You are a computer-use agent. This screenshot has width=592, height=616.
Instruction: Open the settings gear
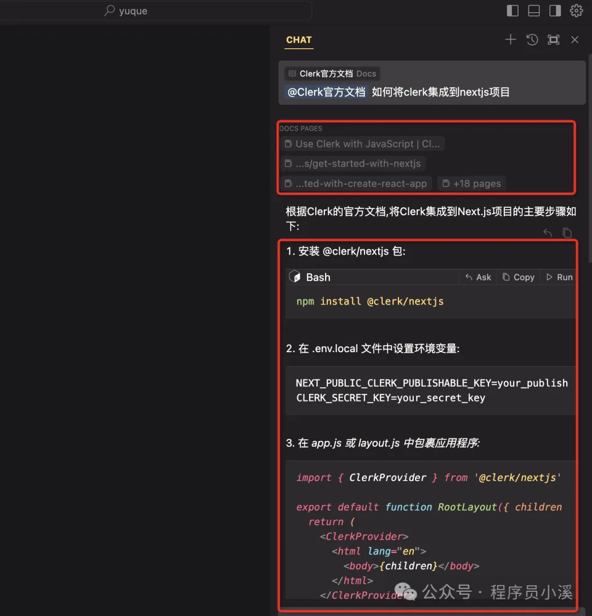click(576, 10)
